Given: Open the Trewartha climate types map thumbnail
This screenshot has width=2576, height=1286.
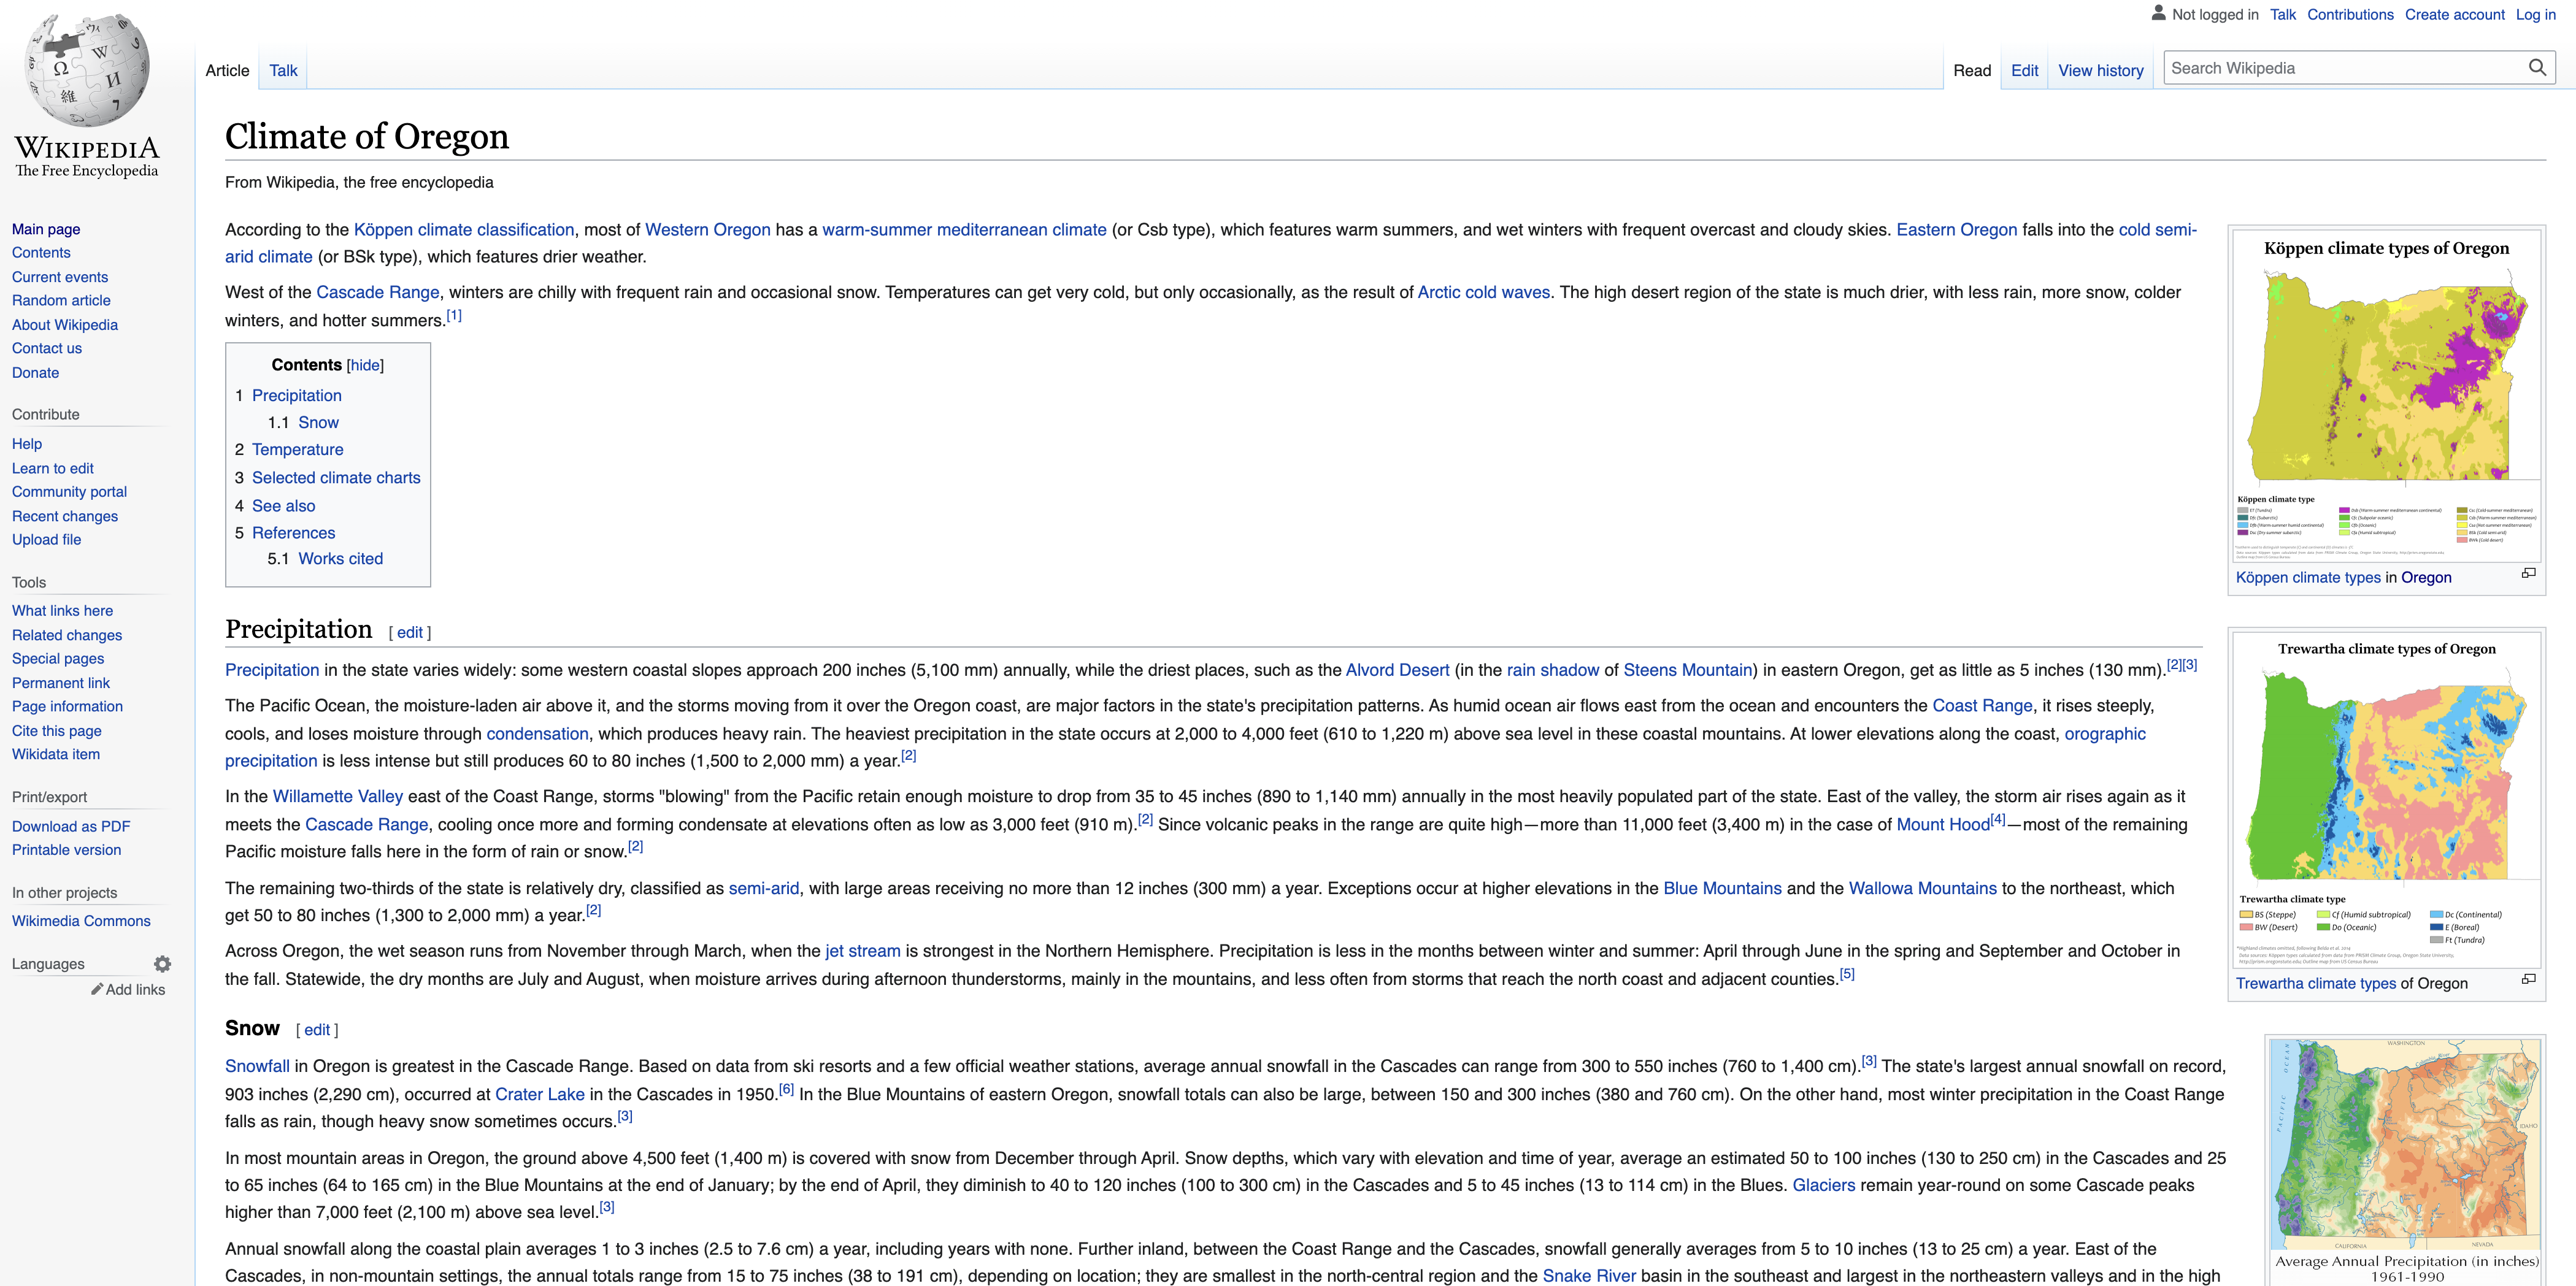Looking at the screenshot, I should [x=2386, y=800].
